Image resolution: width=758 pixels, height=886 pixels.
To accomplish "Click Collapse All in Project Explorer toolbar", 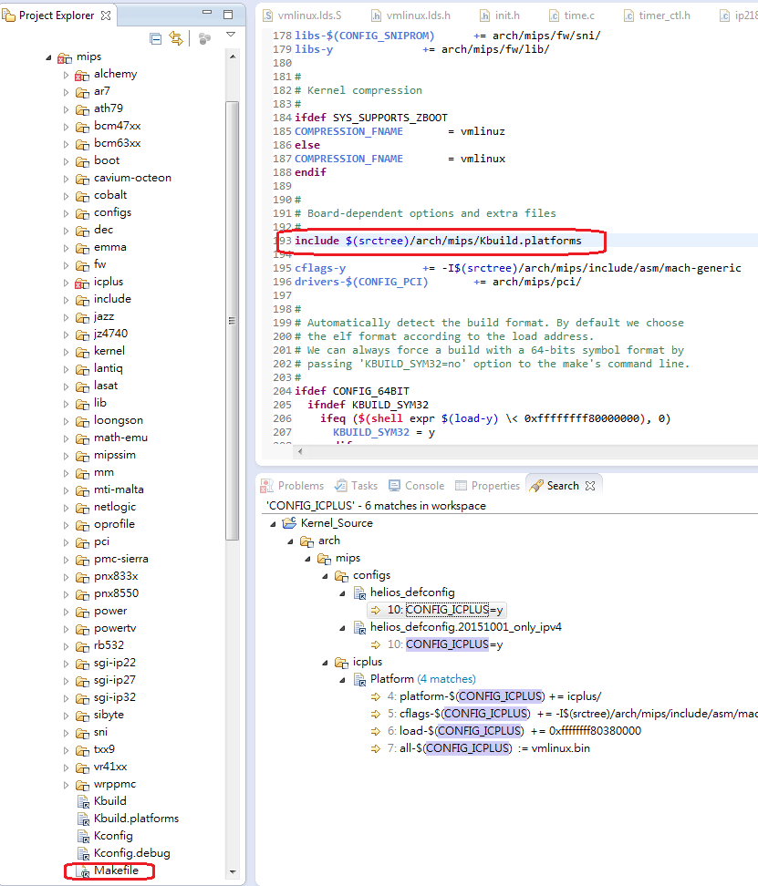I will 157,38.
